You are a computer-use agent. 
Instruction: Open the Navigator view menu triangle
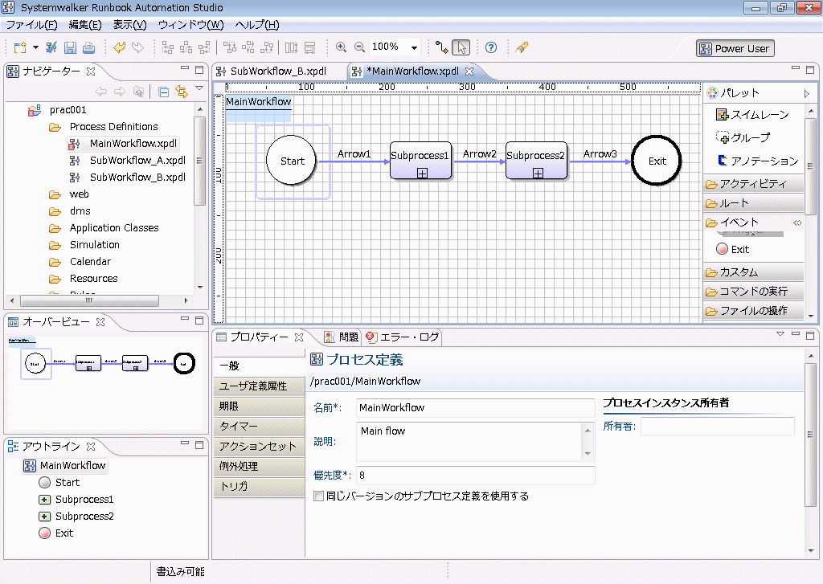(x=199, y=88)
